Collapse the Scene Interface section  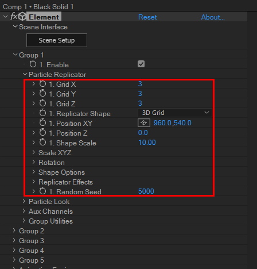point(15,26)
